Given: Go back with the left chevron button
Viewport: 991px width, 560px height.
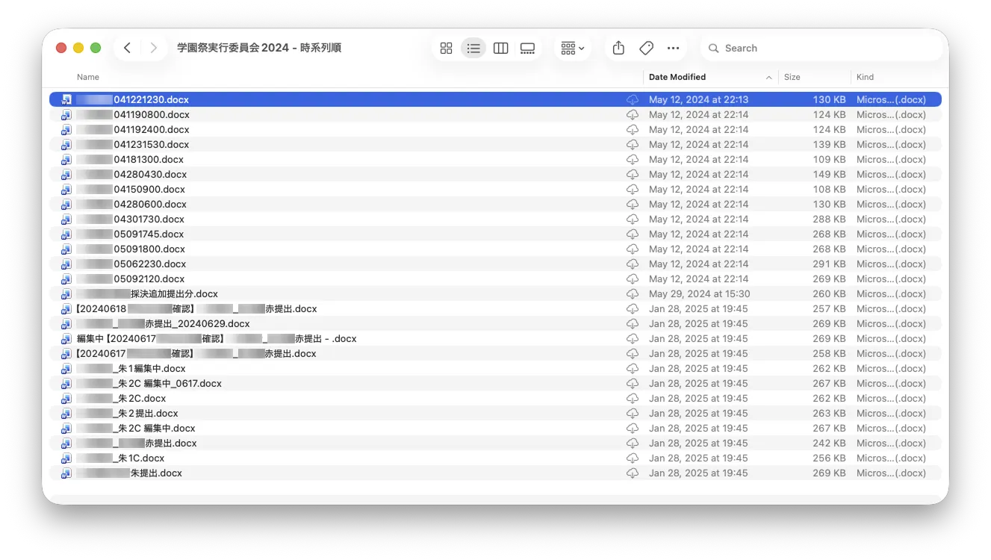Looking at the screenshot, I should click(128, 48).
